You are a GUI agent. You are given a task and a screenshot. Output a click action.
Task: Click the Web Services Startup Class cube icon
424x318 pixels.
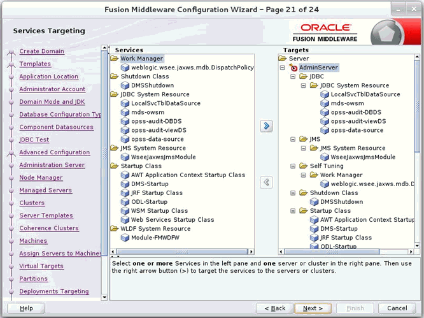pos(125,220)
